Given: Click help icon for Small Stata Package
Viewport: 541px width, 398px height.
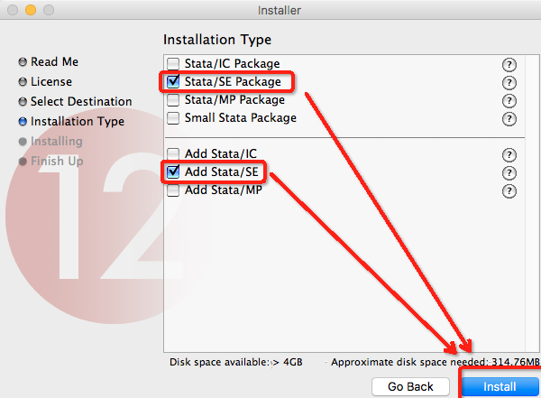Looking at the screenshot, I should pos(509,118).
